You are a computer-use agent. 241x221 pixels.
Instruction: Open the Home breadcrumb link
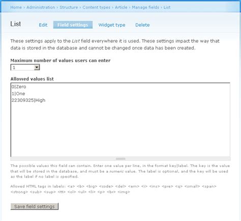pyautogui.click(x=16, y=7)
